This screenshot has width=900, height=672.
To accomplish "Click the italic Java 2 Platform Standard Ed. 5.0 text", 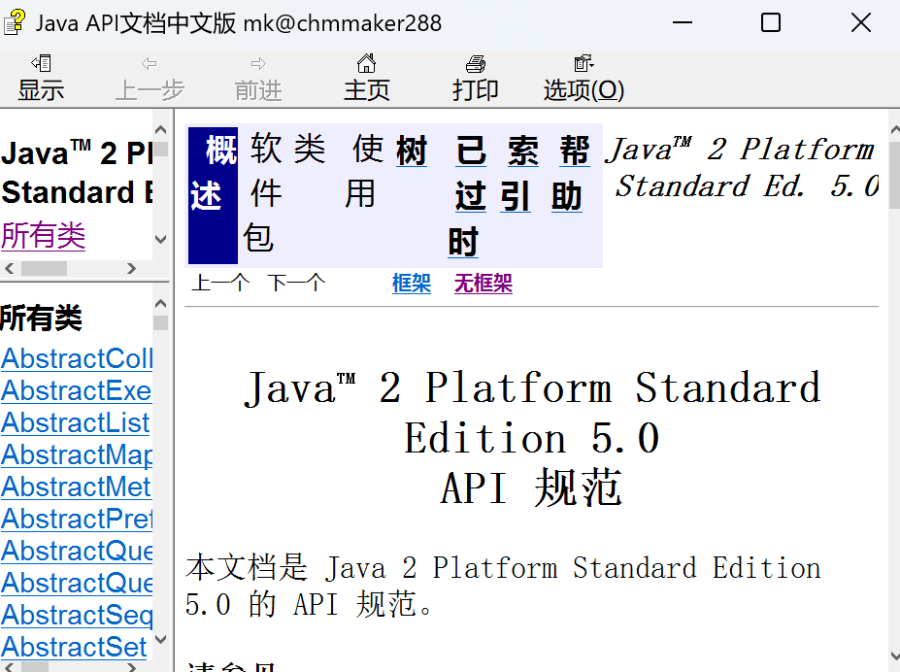I will click(x=742, y=168).
